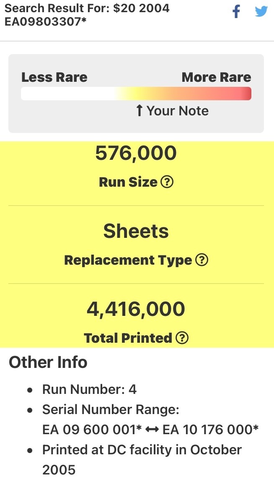The image size is (274, 495).
Task: Share result on Facebook icon
Action: click(x=236, y=12)
